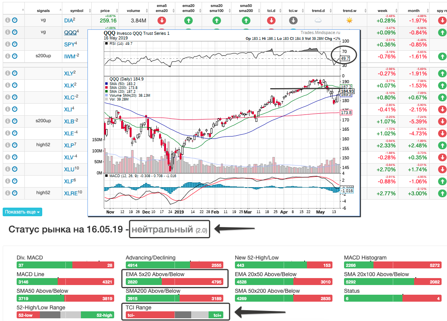Viewport: 447px width, 321px height.
Task: Click DIA's grey down arrow under tci.w
Action: click(293, 20)
